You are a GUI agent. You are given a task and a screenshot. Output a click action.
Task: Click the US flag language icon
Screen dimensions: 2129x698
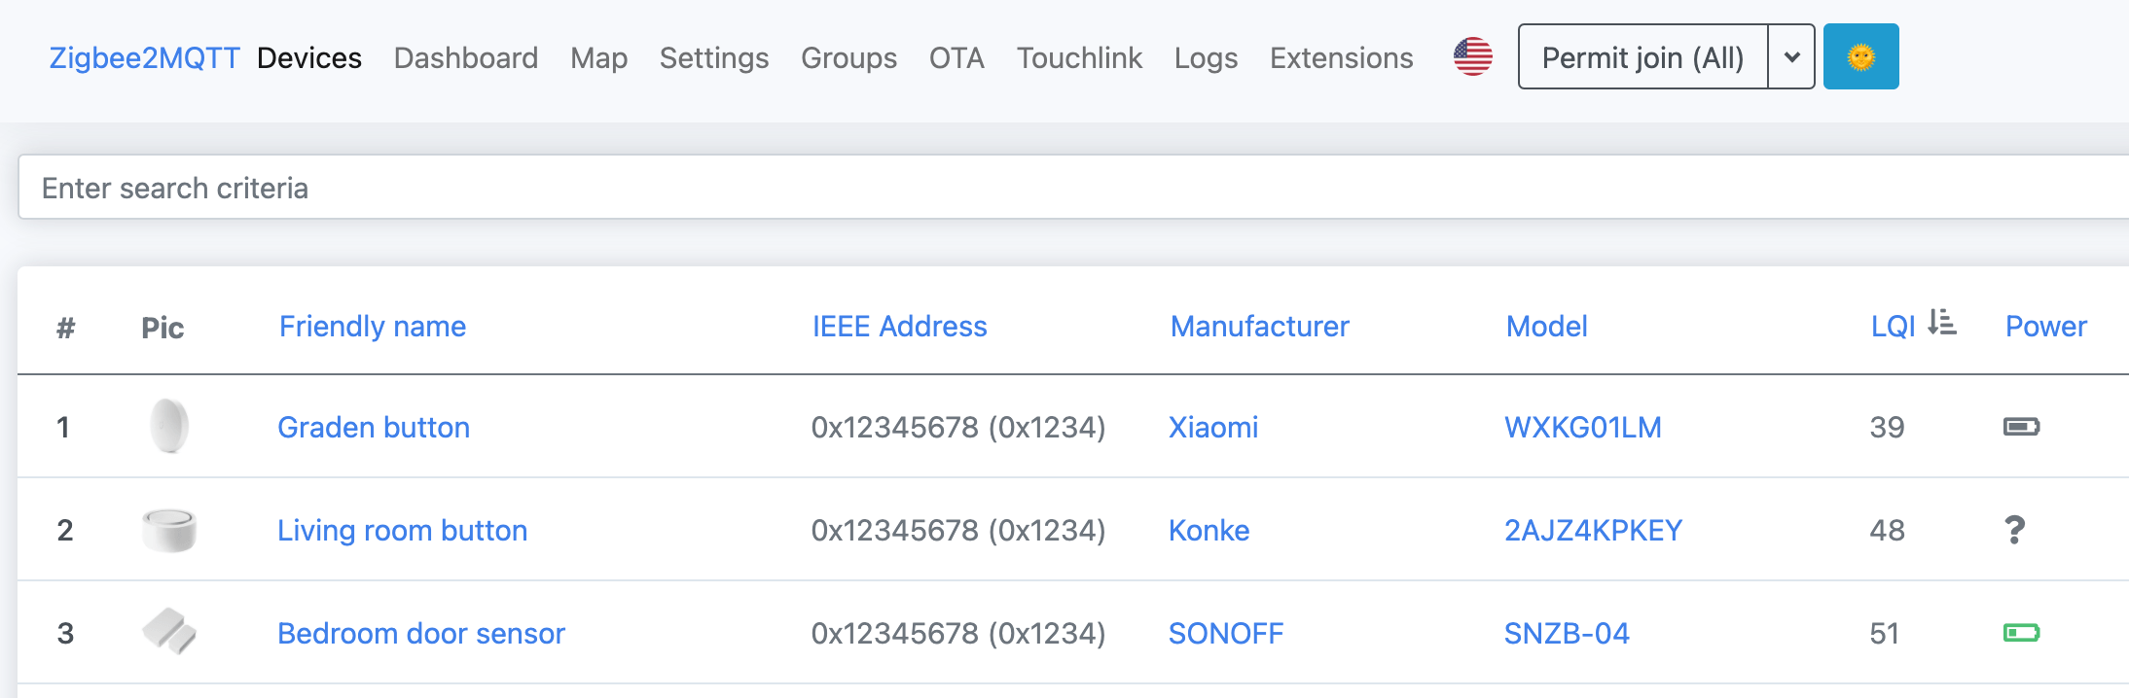tap(1472, 56)
